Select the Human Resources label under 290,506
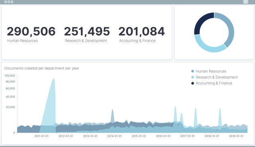255x147 pixels. [x=22, y=41]
